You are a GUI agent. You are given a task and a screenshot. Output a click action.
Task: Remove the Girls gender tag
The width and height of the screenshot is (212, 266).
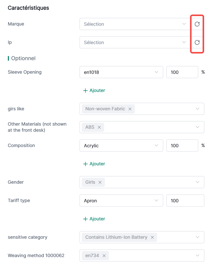click(100, 182)
